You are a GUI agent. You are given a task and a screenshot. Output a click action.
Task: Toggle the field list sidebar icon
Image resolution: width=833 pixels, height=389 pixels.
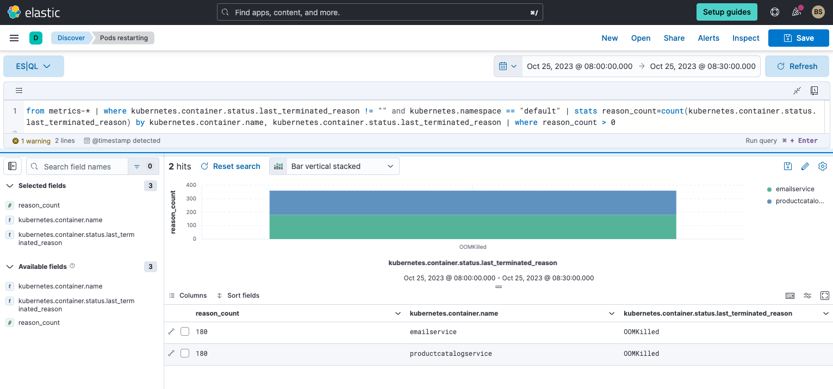[x=13, y=166]
